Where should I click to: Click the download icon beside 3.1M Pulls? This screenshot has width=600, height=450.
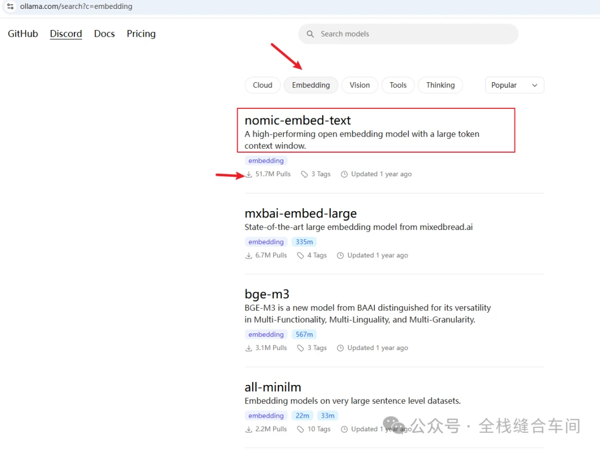click(x=249, y=348)
